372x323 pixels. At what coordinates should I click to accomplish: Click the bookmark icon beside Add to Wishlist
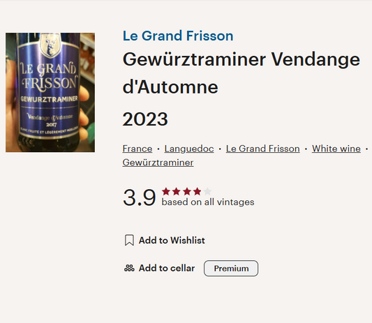click(x=129, y=240)
